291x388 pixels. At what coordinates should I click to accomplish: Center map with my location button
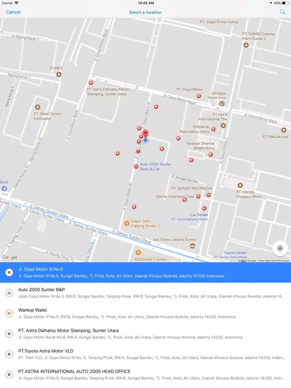(x=280, y=248)
